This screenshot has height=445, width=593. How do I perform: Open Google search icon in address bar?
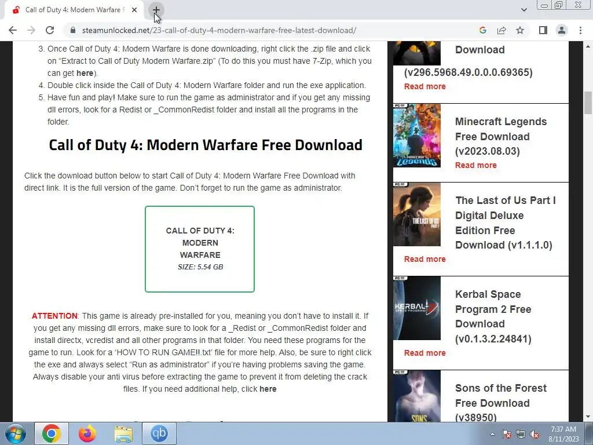click(482, 30)
